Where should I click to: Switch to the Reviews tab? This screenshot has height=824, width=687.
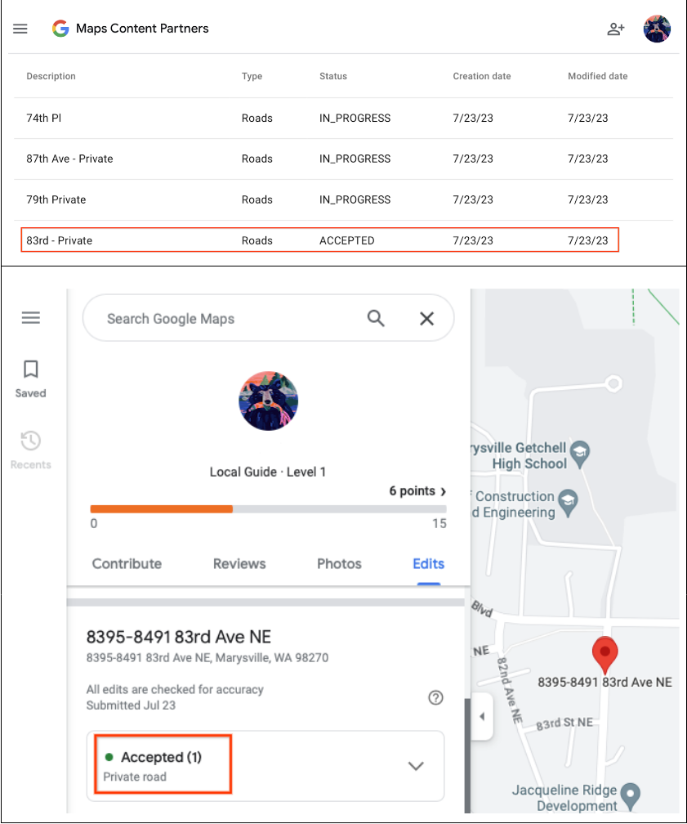point(239,563)
